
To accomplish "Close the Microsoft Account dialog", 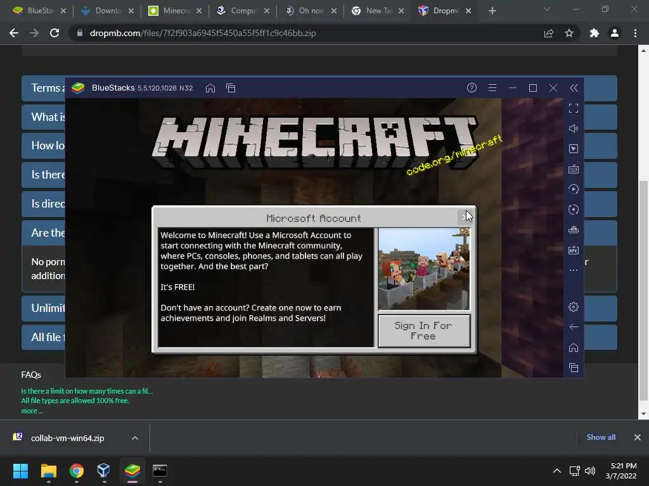I will click(465, 216).
